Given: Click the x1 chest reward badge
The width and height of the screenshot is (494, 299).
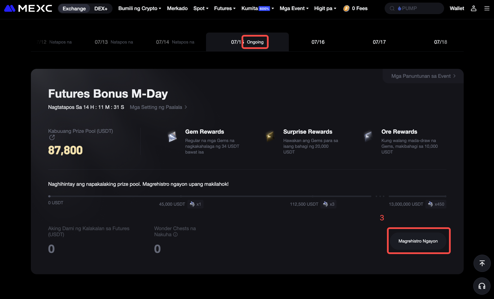Looking at the screenshot, I should coord(195,204).
